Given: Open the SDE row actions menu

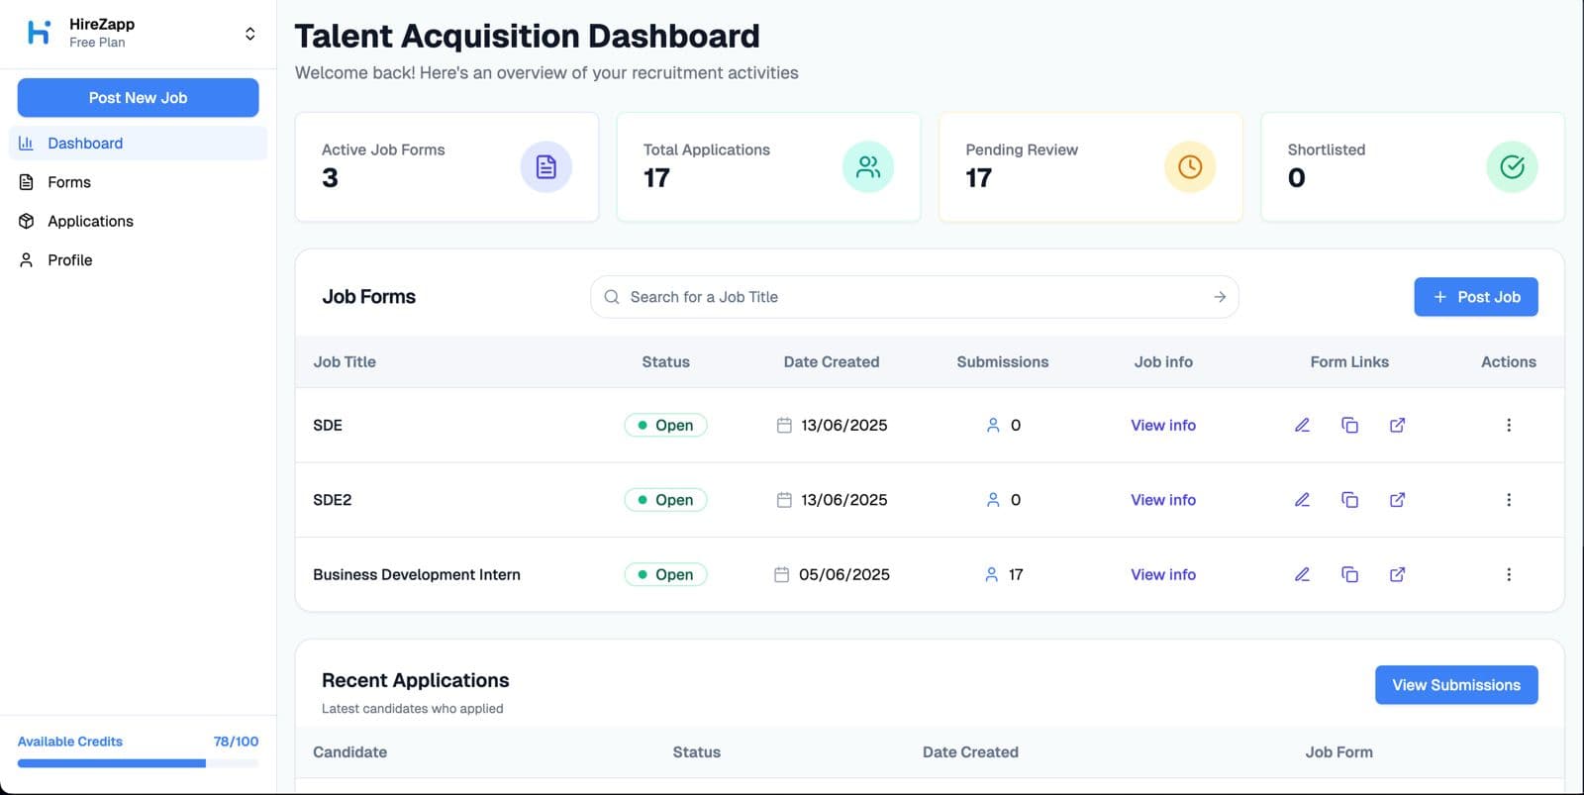Looking at the screenshot, I should tap(1509, 425).
